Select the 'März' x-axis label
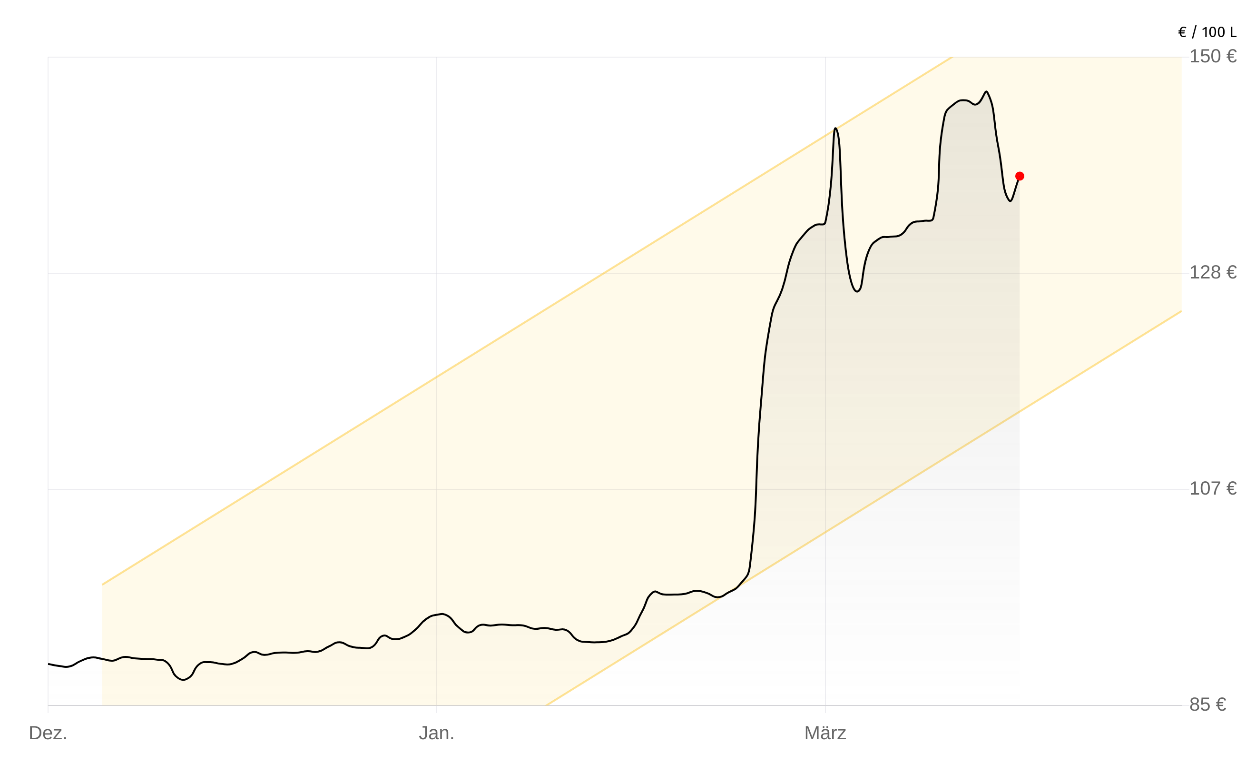This screenshot has width=1256, height=774. click(825, 733)
